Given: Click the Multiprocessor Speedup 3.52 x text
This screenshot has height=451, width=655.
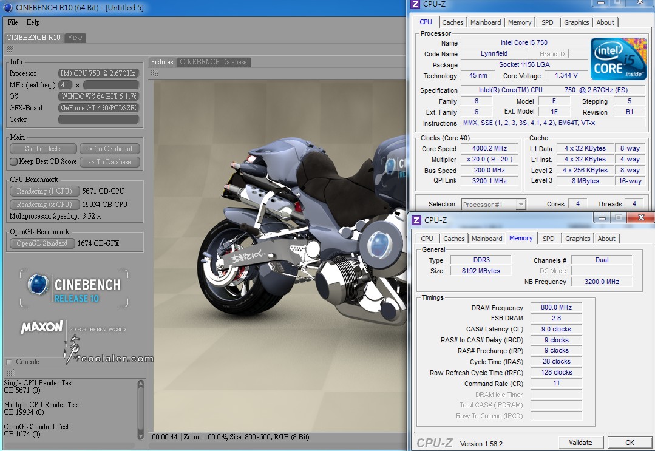Looking at the screenshot, I should 55,216.
